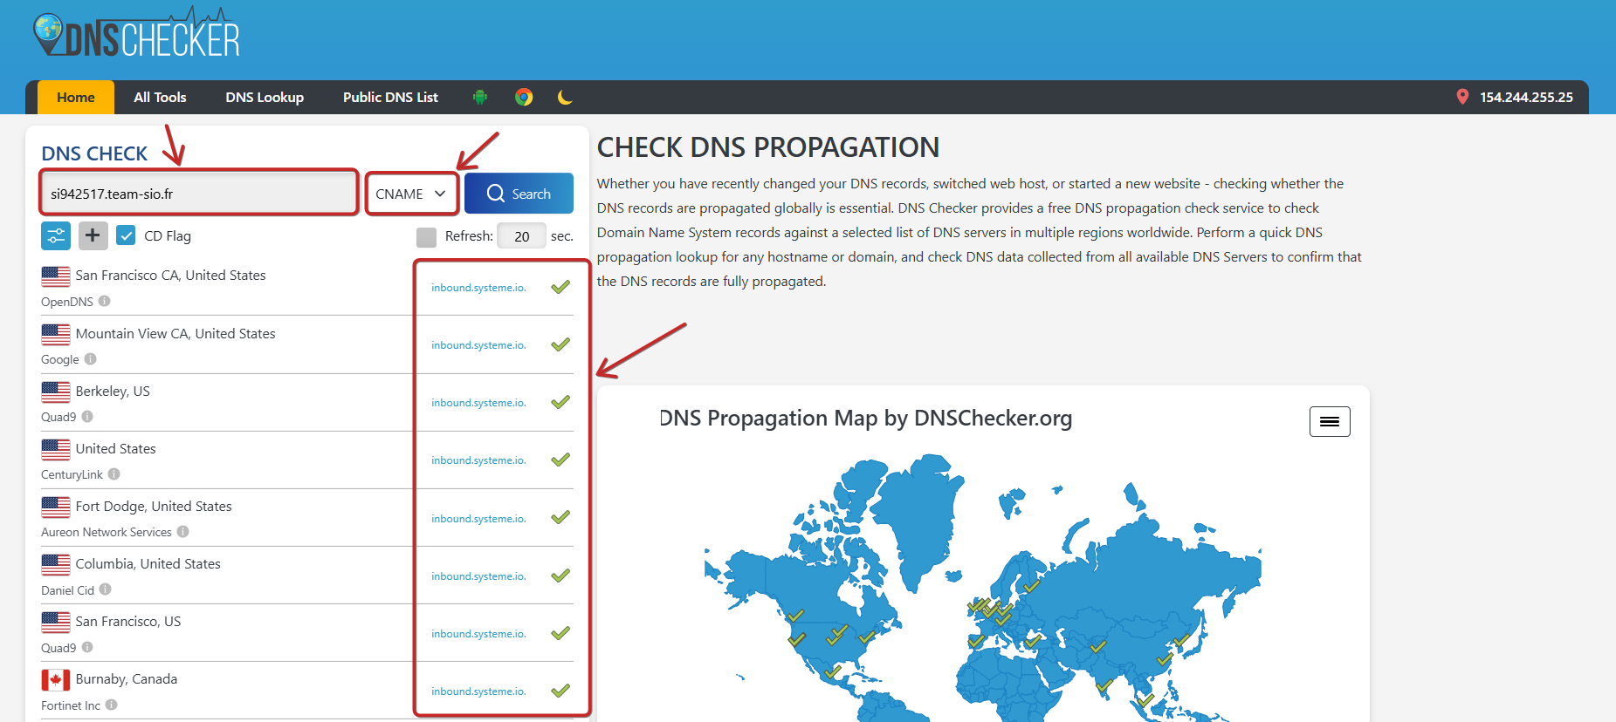1616x722 pixels.
Task: Click green checkmark for San Francisco CA OpenDNS
Action: click(x=560, y=287)
